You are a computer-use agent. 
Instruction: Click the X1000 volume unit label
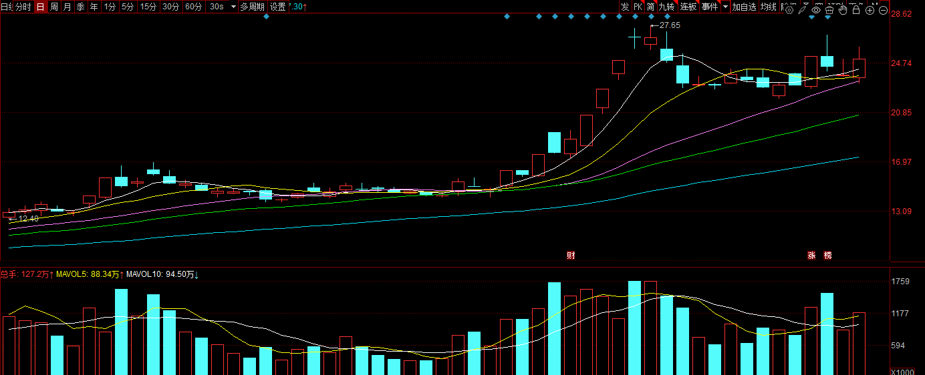[902, 370]
